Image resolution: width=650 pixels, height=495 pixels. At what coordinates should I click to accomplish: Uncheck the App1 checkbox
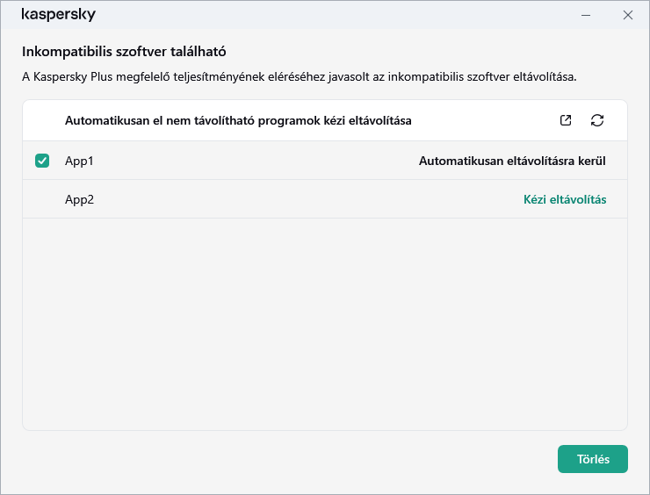point(42,161)
